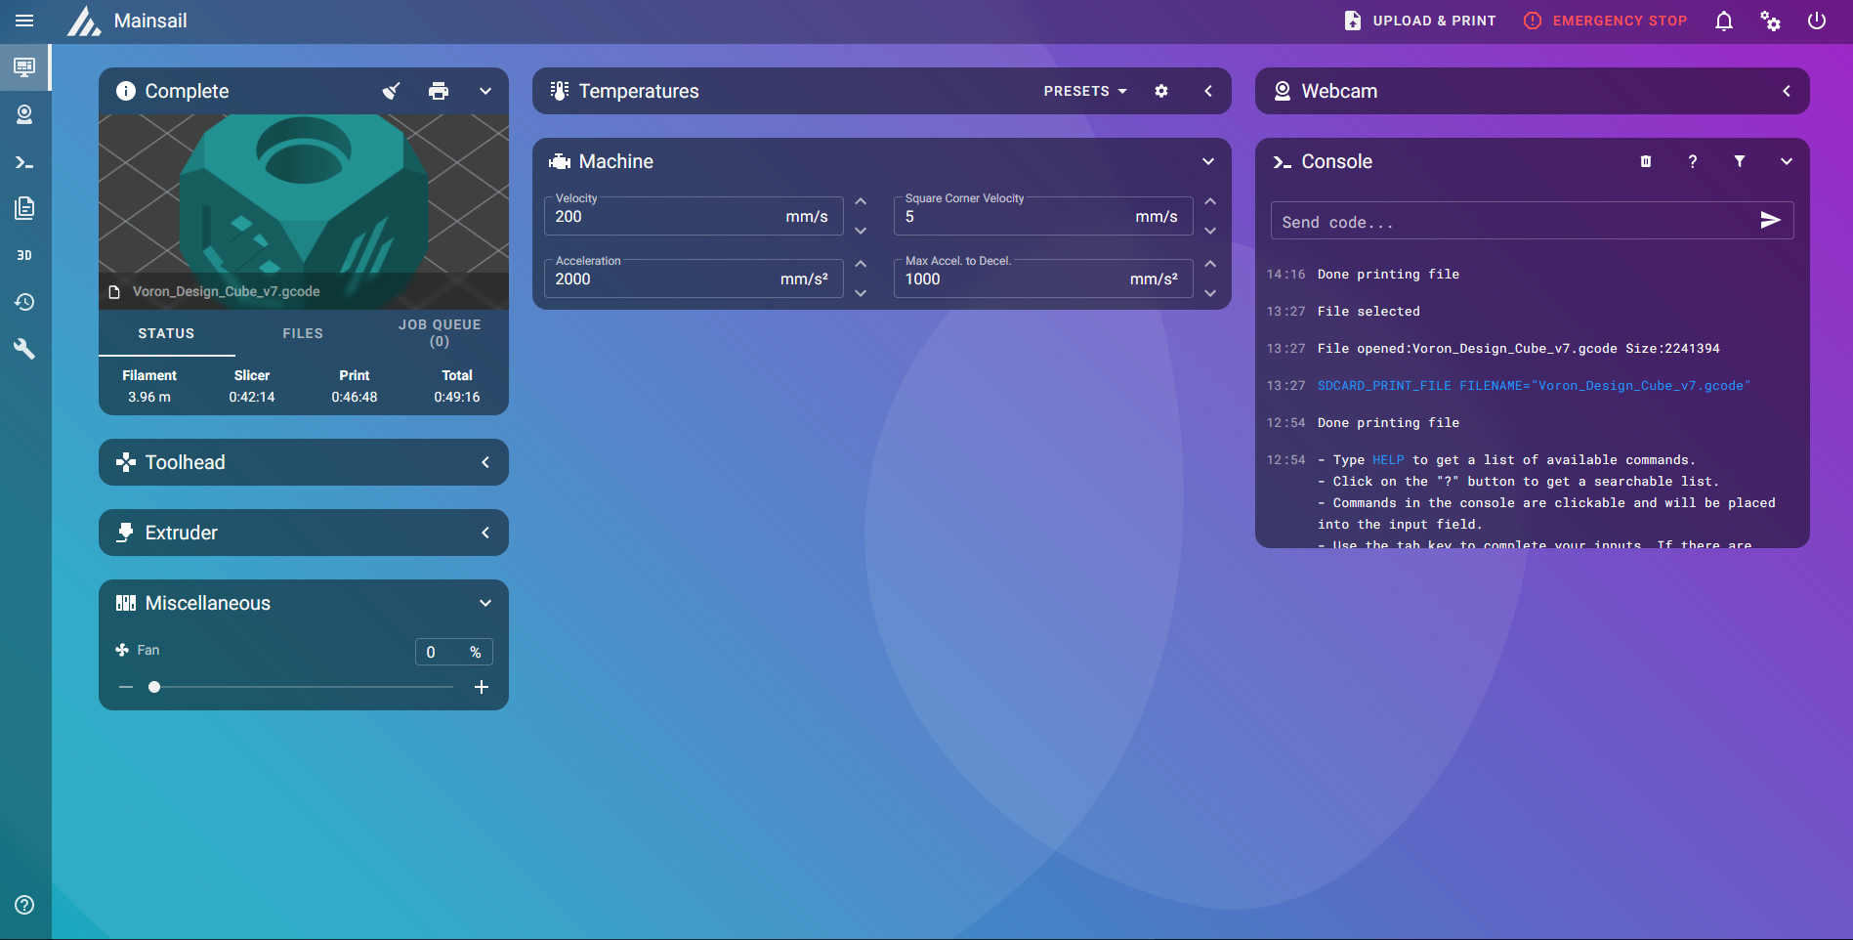Open console filter options
Viewport: 1853px width, 940px height.
pos(1740,161)
